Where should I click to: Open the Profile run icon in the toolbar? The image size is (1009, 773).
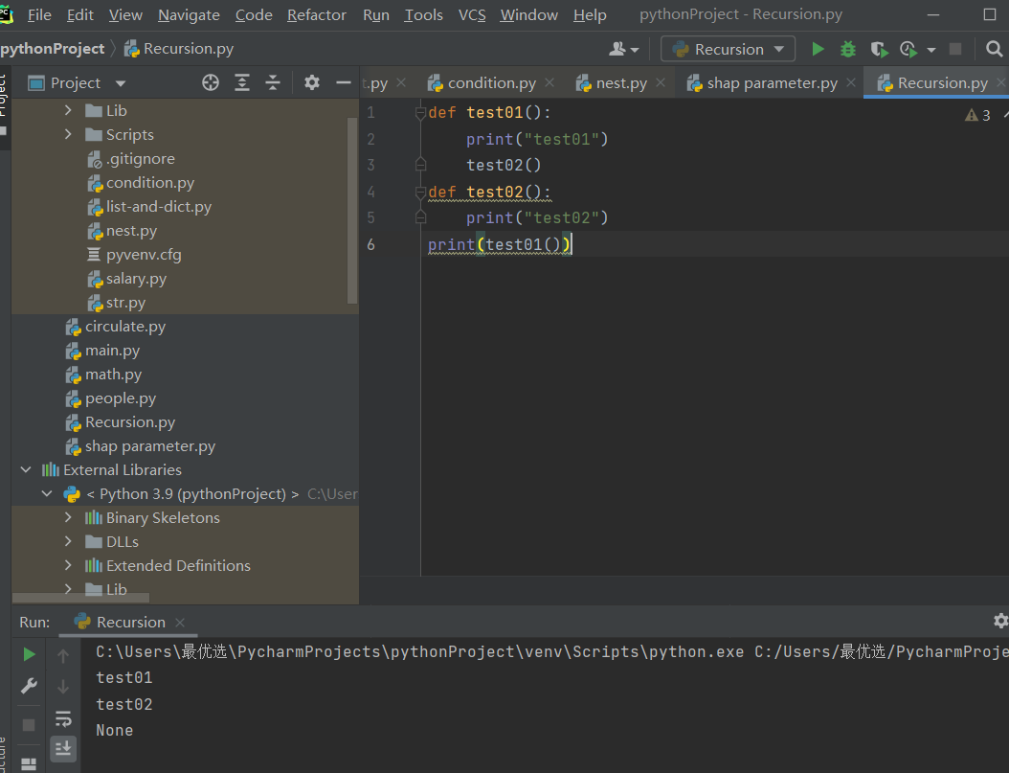pos(908,49)
